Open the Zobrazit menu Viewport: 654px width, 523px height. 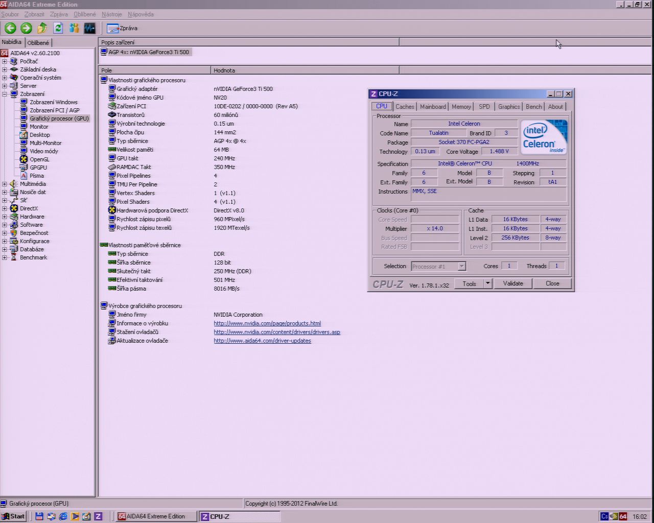(34, 14)
